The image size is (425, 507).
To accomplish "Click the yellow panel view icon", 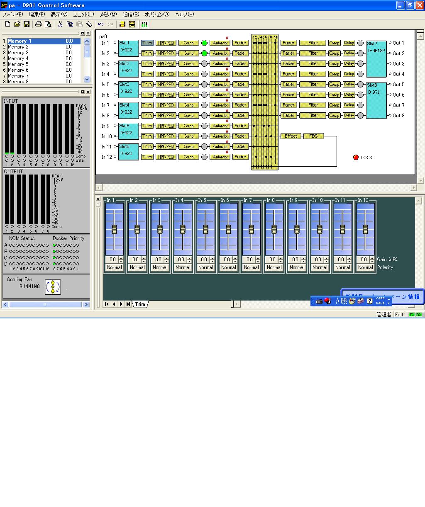I will 132,24.
